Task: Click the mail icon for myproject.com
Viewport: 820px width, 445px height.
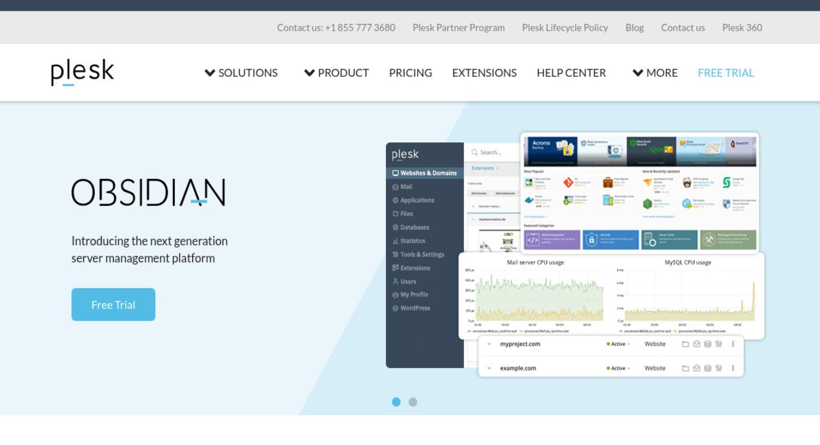Action: point(696,344)
